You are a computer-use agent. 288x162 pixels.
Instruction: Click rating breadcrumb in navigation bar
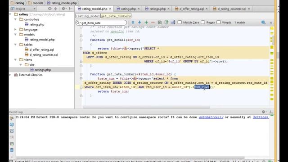coord(18,3)
